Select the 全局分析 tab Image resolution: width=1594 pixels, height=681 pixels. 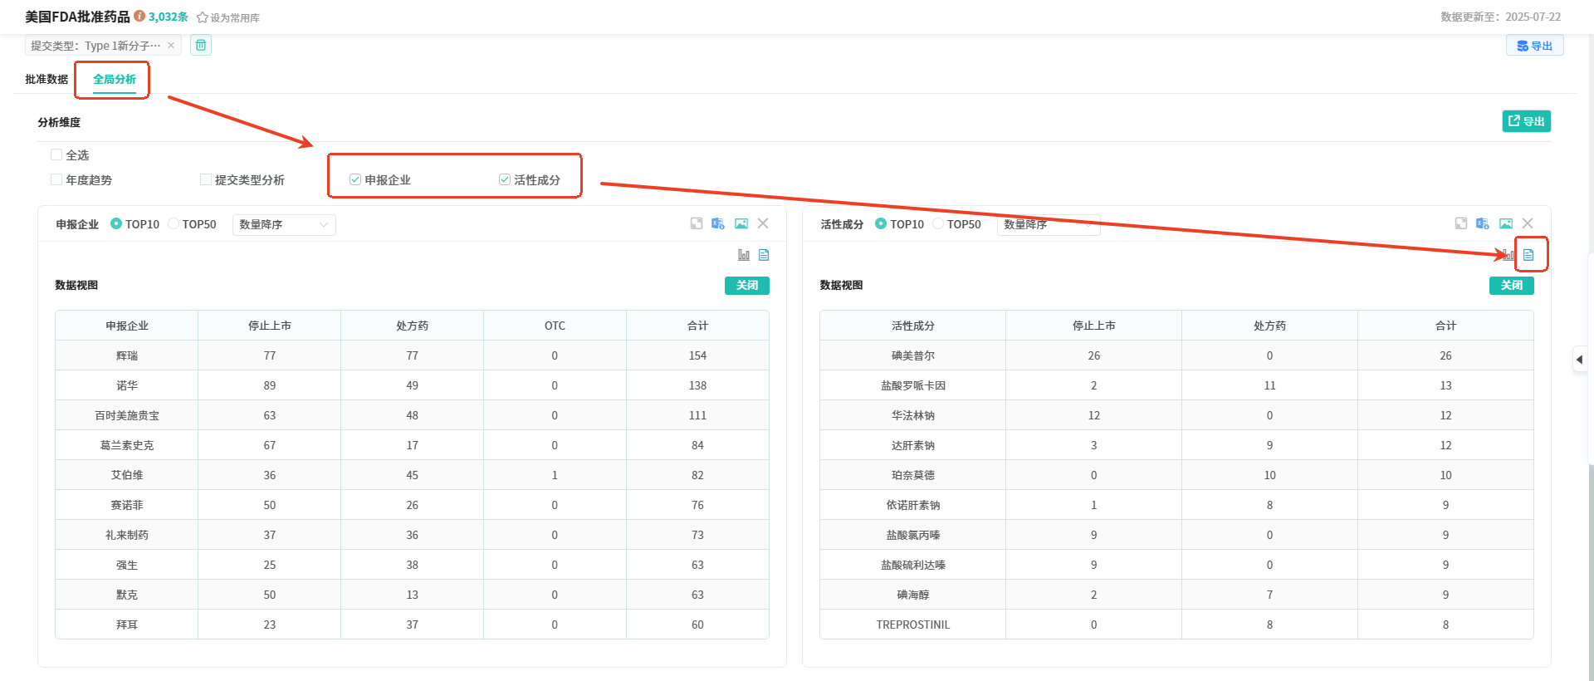click(x=115, y=79)
